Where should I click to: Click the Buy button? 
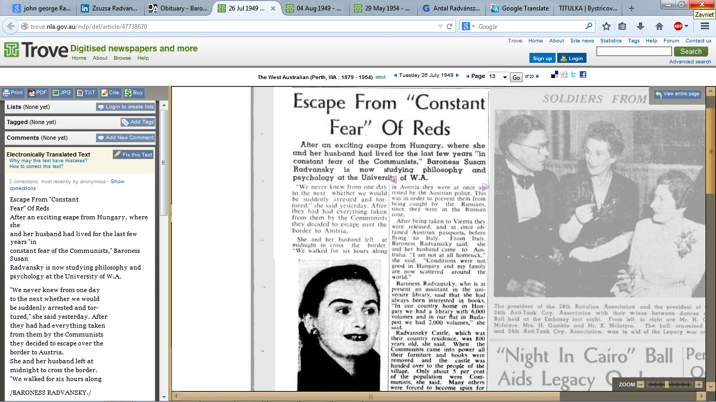pyautogui.click(x=134, y=93)
